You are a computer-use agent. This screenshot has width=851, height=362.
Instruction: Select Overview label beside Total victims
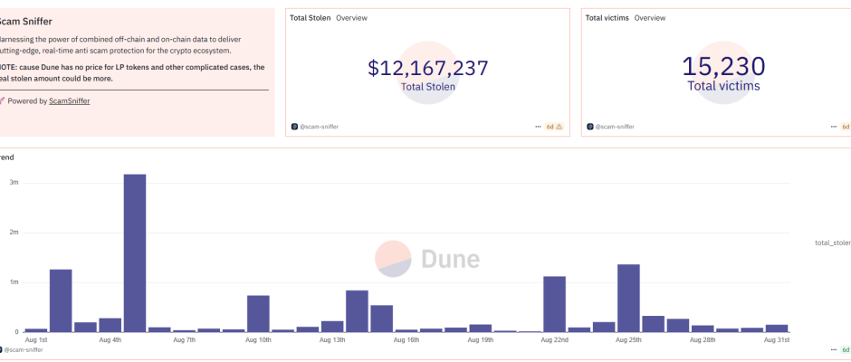click(x=649, y=18)
